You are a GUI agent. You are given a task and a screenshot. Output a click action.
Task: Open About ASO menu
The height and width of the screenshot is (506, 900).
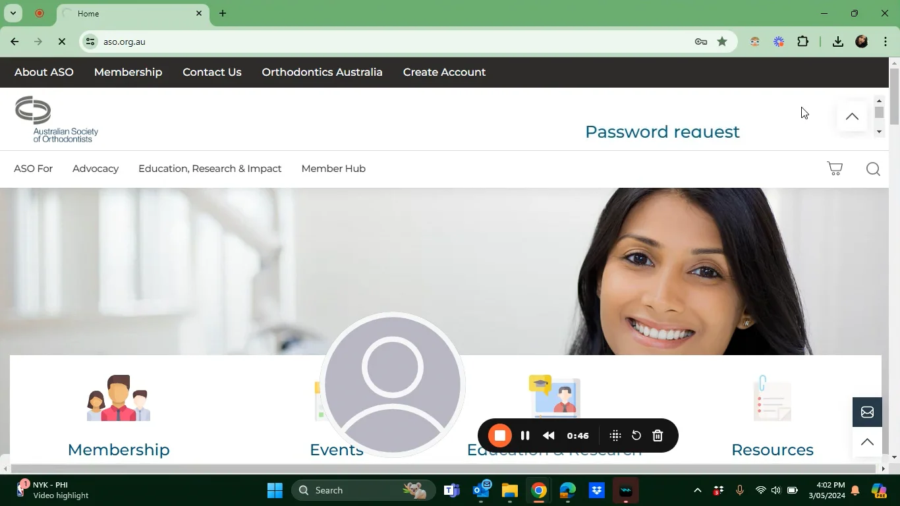tap(44, 72)
